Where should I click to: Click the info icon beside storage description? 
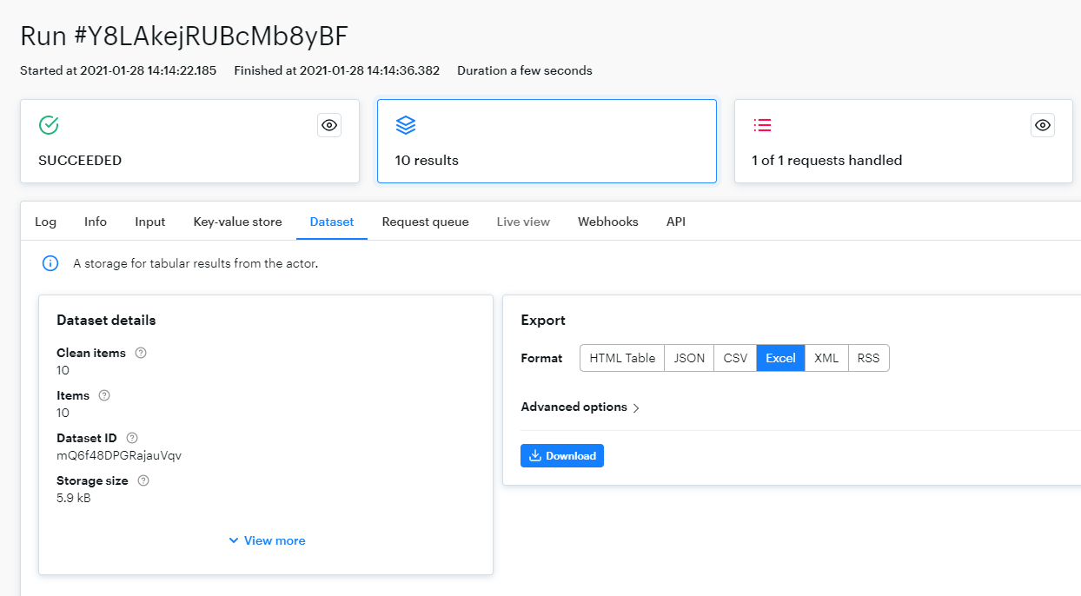tap(50, 263)
